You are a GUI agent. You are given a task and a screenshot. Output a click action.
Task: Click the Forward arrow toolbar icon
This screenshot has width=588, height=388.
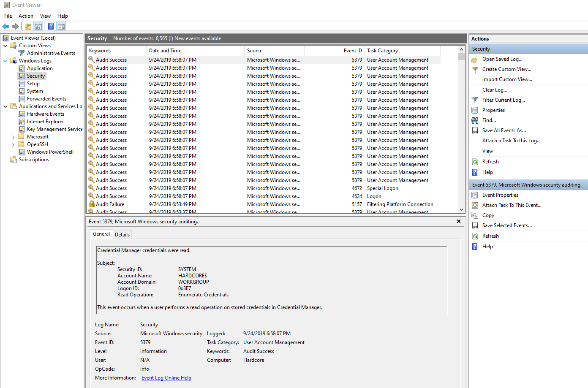coord(15,26)
